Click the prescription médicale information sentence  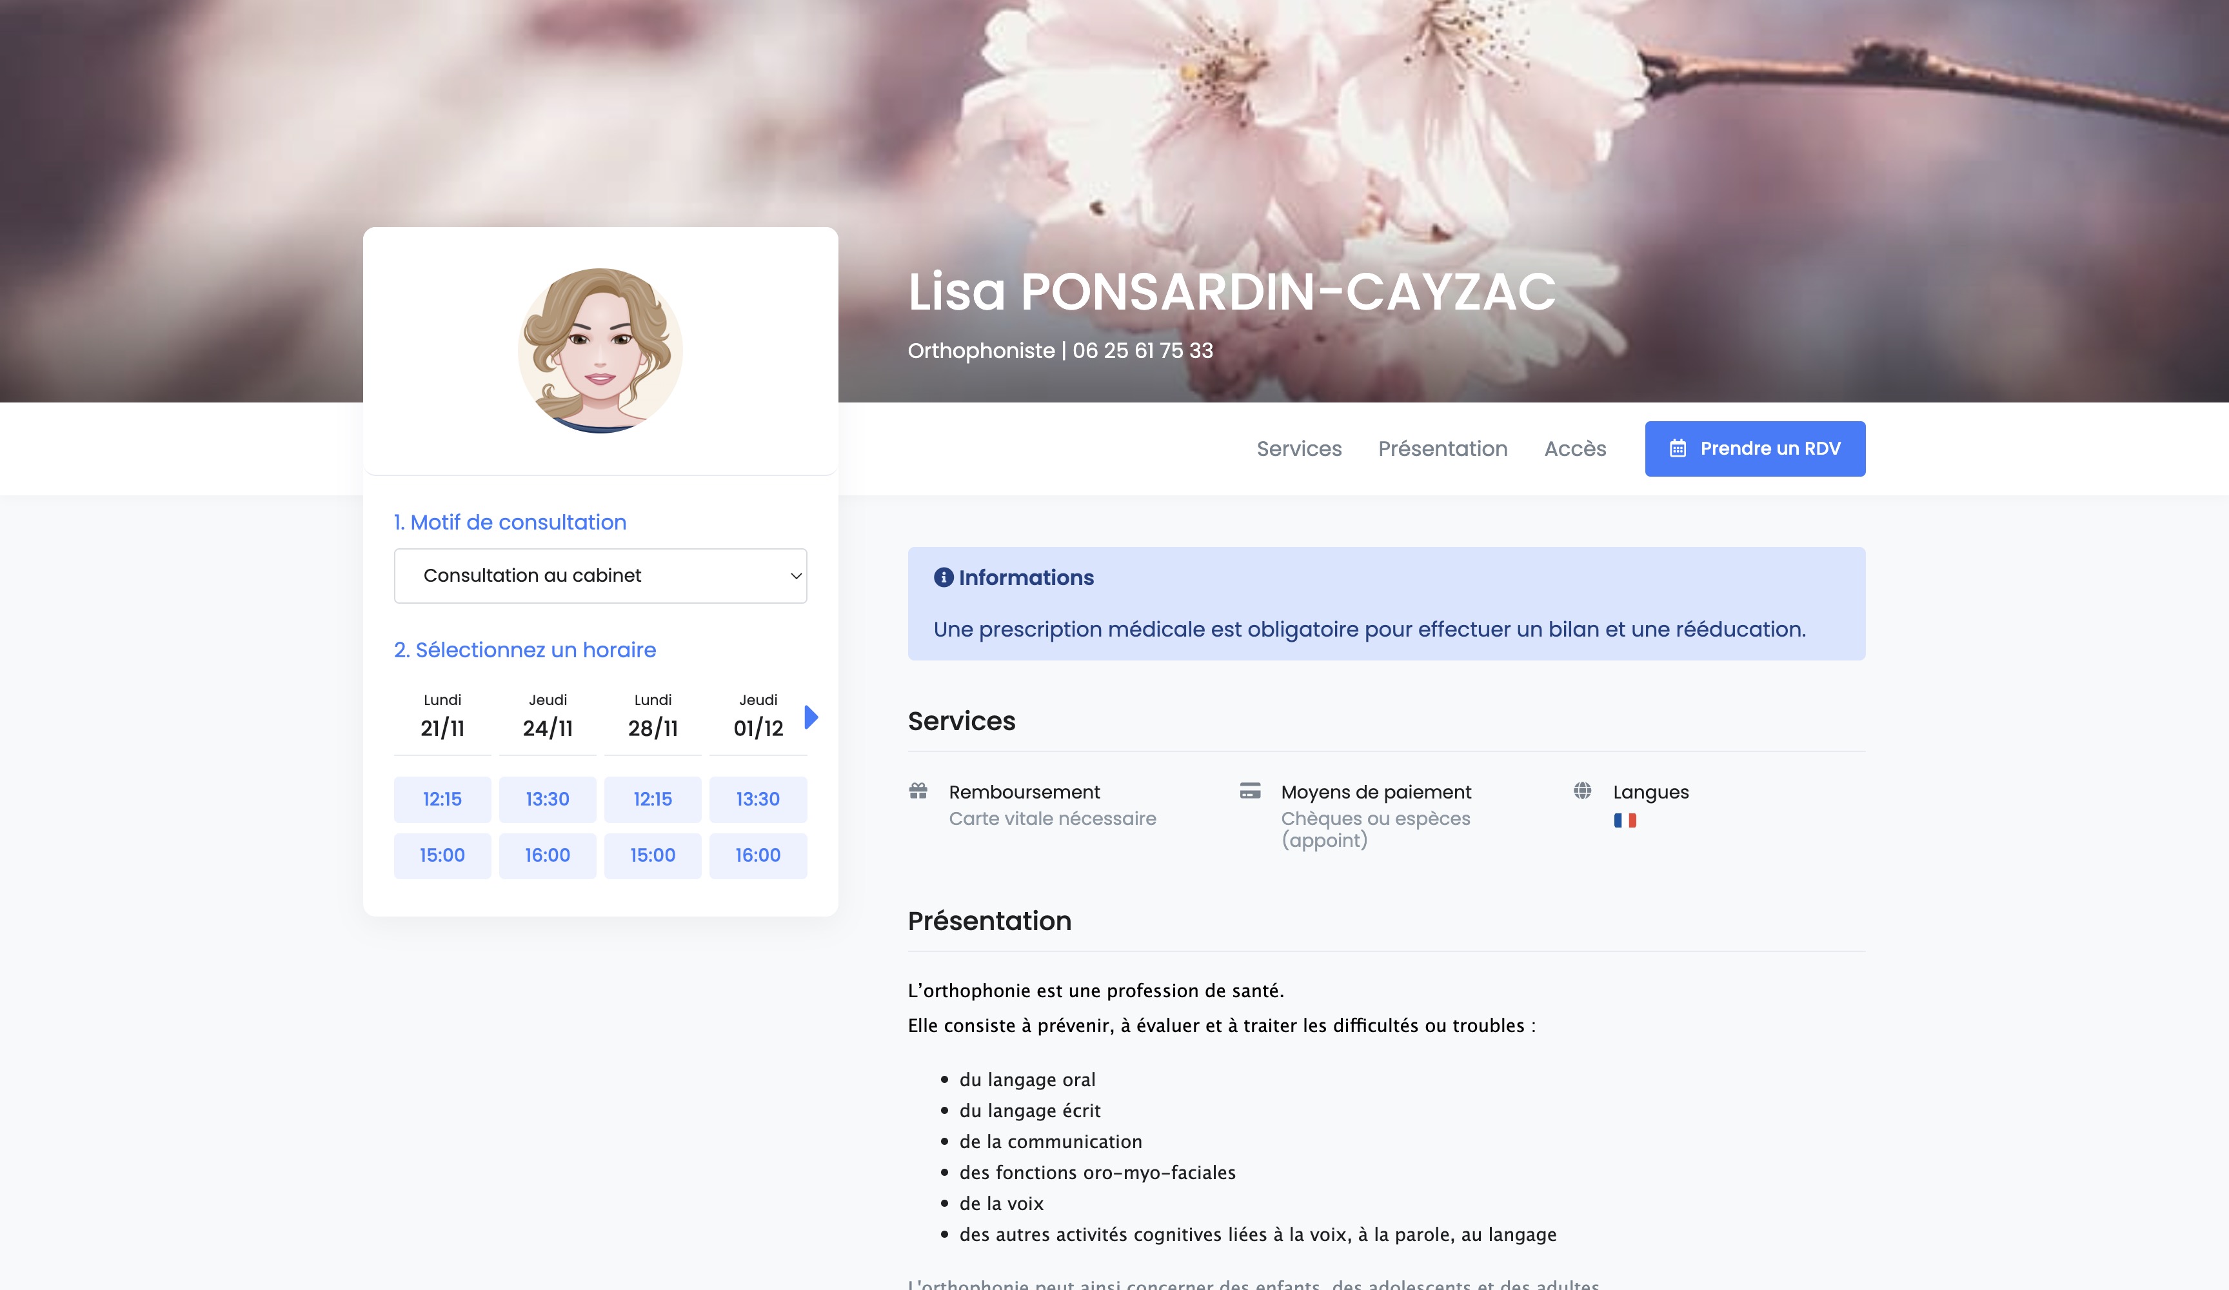[x=1370, y=629]
